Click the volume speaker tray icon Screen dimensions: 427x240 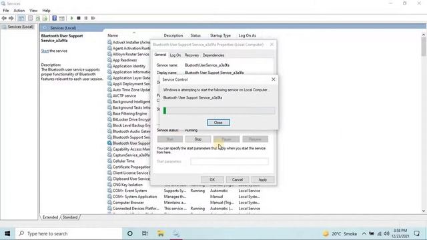pos(386,234)
